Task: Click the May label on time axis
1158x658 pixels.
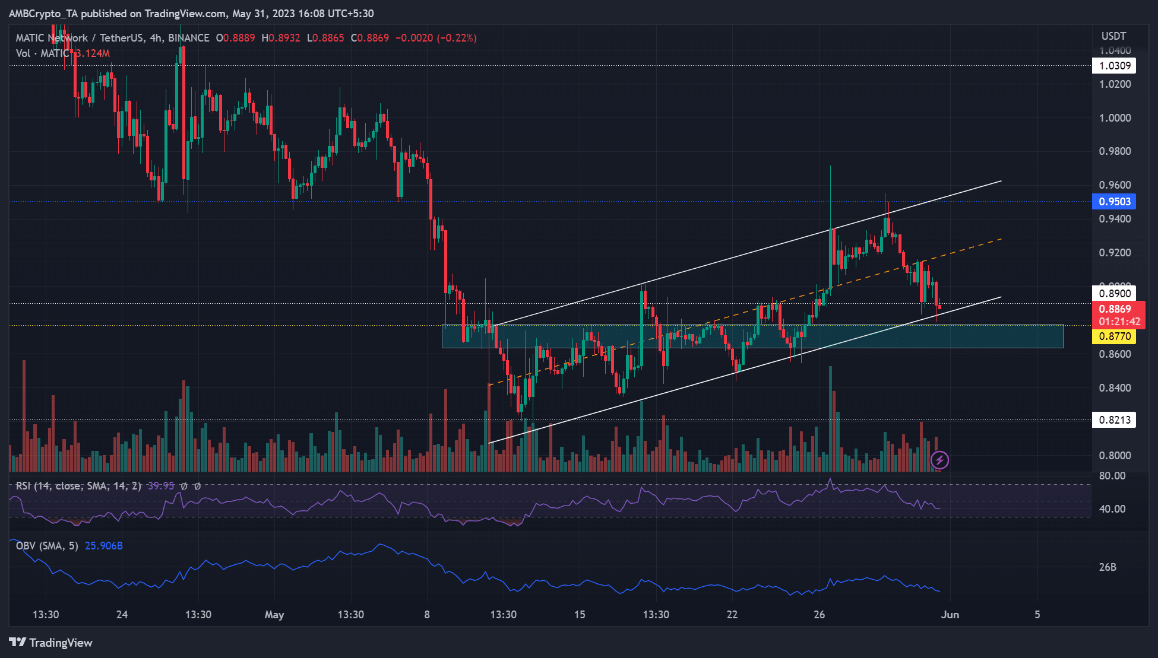Action: (x=274, y=615)
